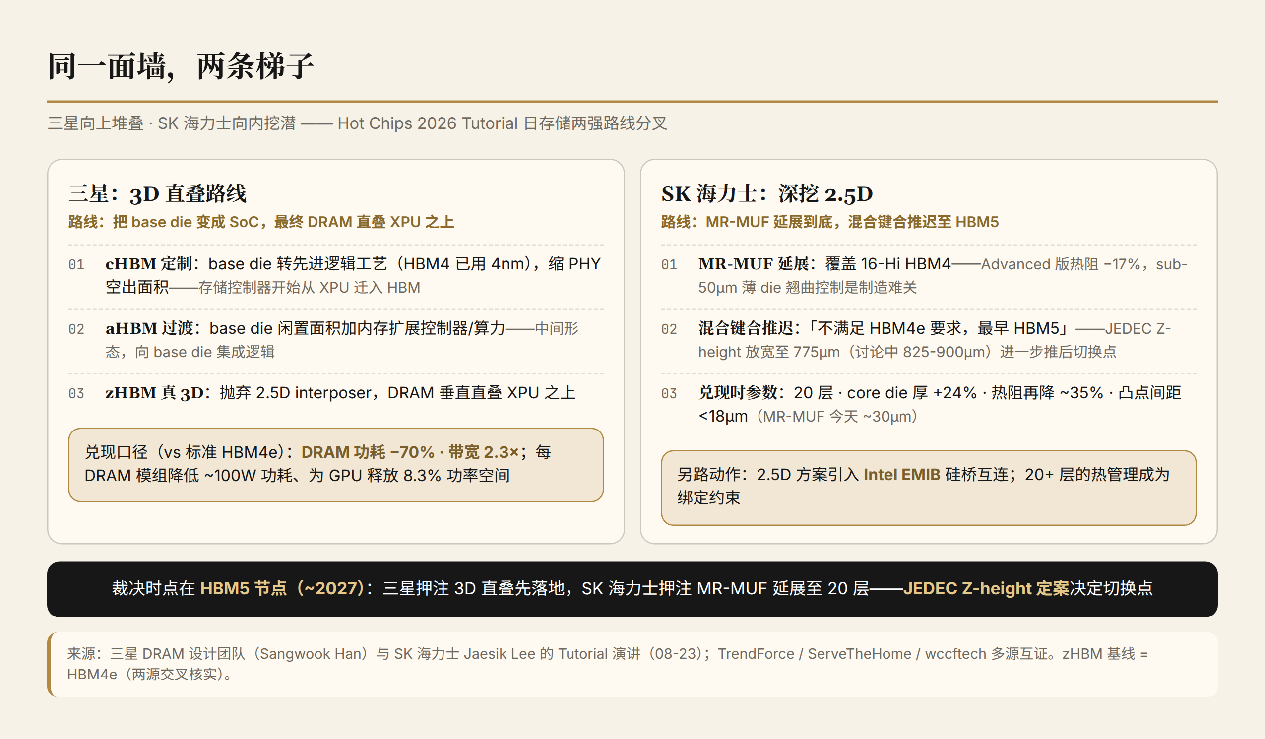The image size is (1265, 739).
Task: Click number 01 beside cHBM 定制
Action: (76, 264)
